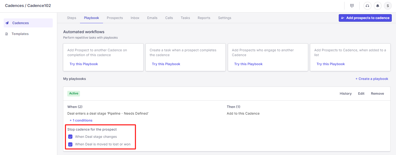Uncheck "When Deal stage changes"
The height and width of the screenshot is (155, 396).
tap(70, 137)
